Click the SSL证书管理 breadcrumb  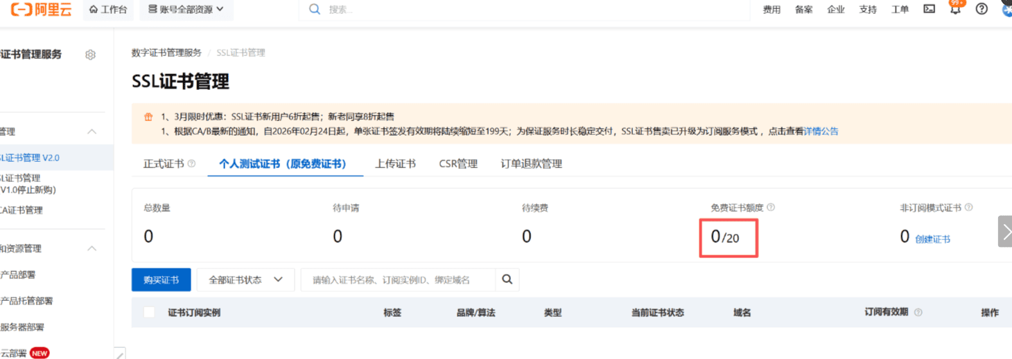click(241, 53)
